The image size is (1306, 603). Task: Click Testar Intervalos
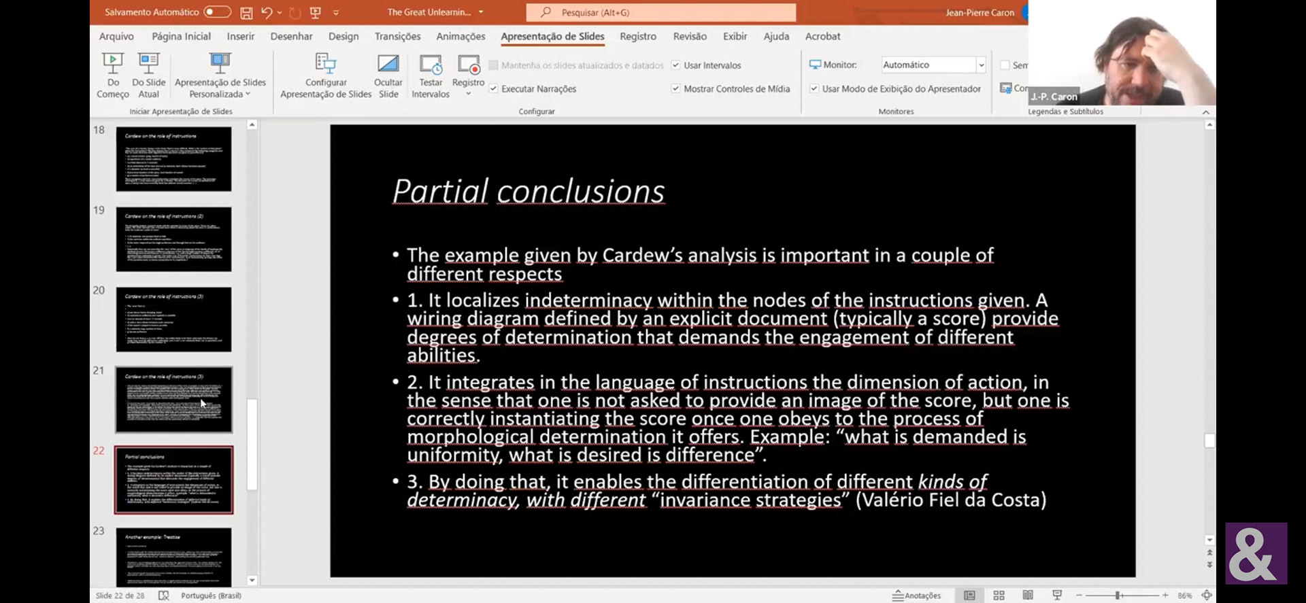(x=431, y=75)
